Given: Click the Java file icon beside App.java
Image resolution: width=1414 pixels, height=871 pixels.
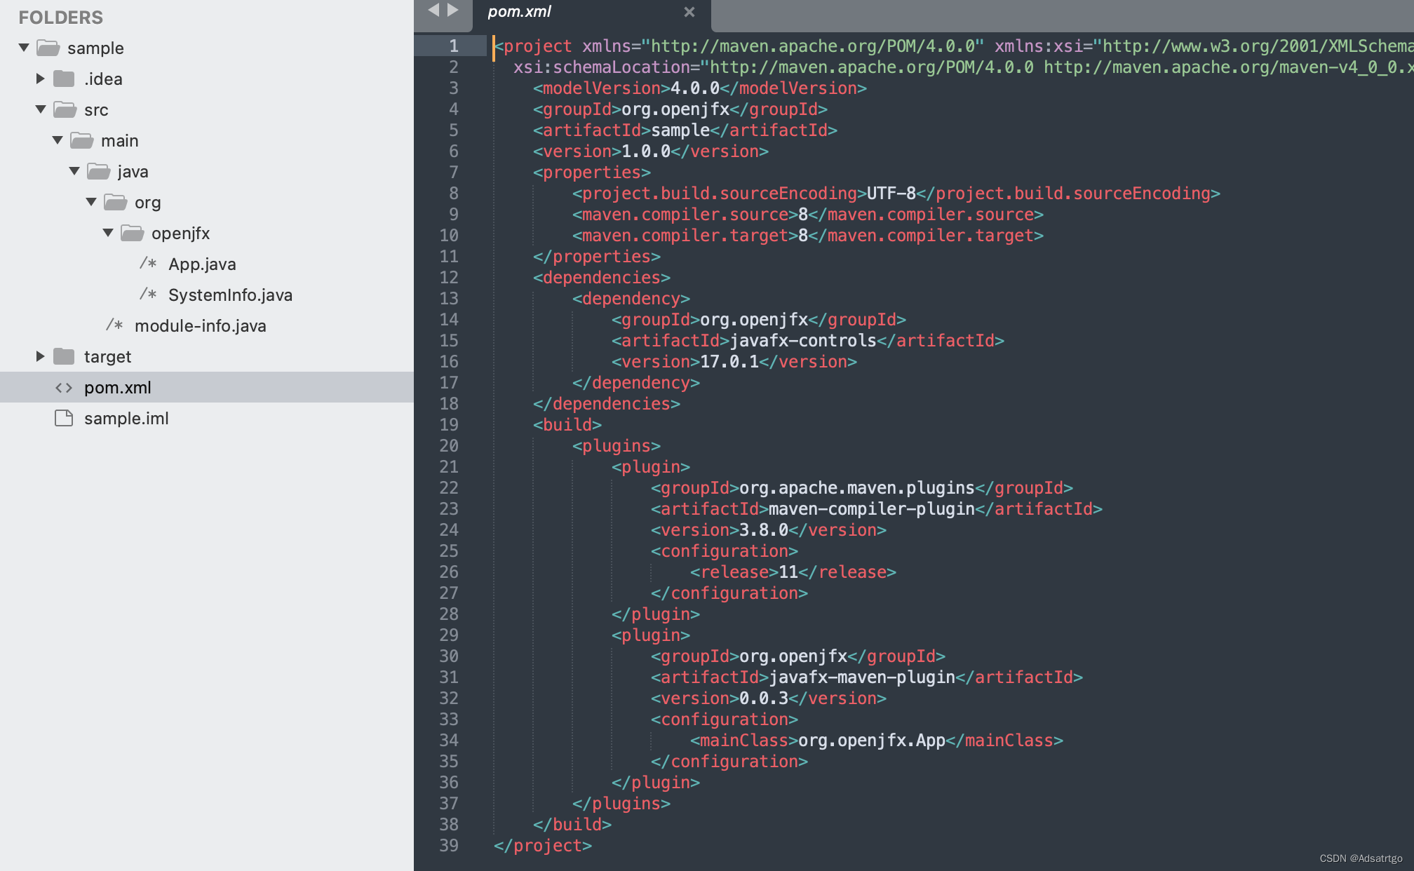Looking at the screenshot, I should [x=147, y=264].
